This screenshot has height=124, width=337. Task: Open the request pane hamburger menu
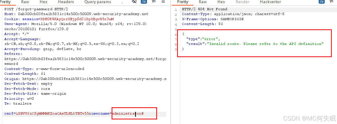click(163, 1)
